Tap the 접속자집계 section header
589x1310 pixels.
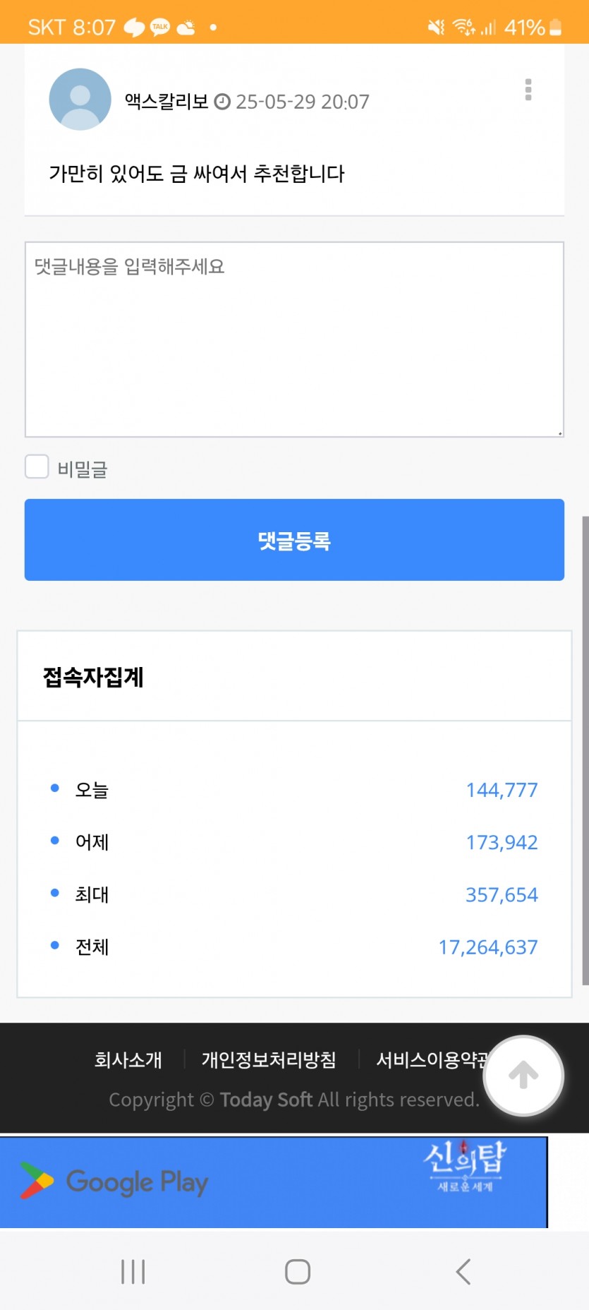93,677
